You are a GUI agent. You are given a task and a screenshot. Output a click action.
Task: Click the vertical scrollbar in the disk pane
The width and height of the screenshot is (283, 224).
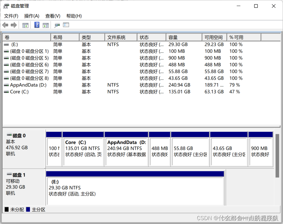pyautogui.click(x=277, y=156)
